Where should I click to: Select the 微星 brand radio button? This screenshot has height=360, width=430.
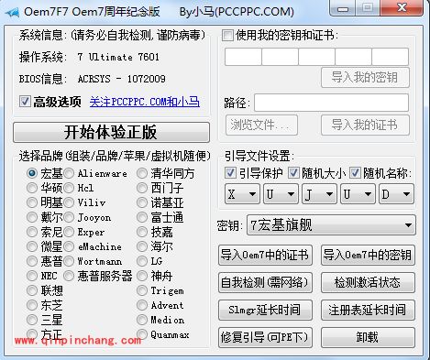pyautogui.click(x=32, y=246)
